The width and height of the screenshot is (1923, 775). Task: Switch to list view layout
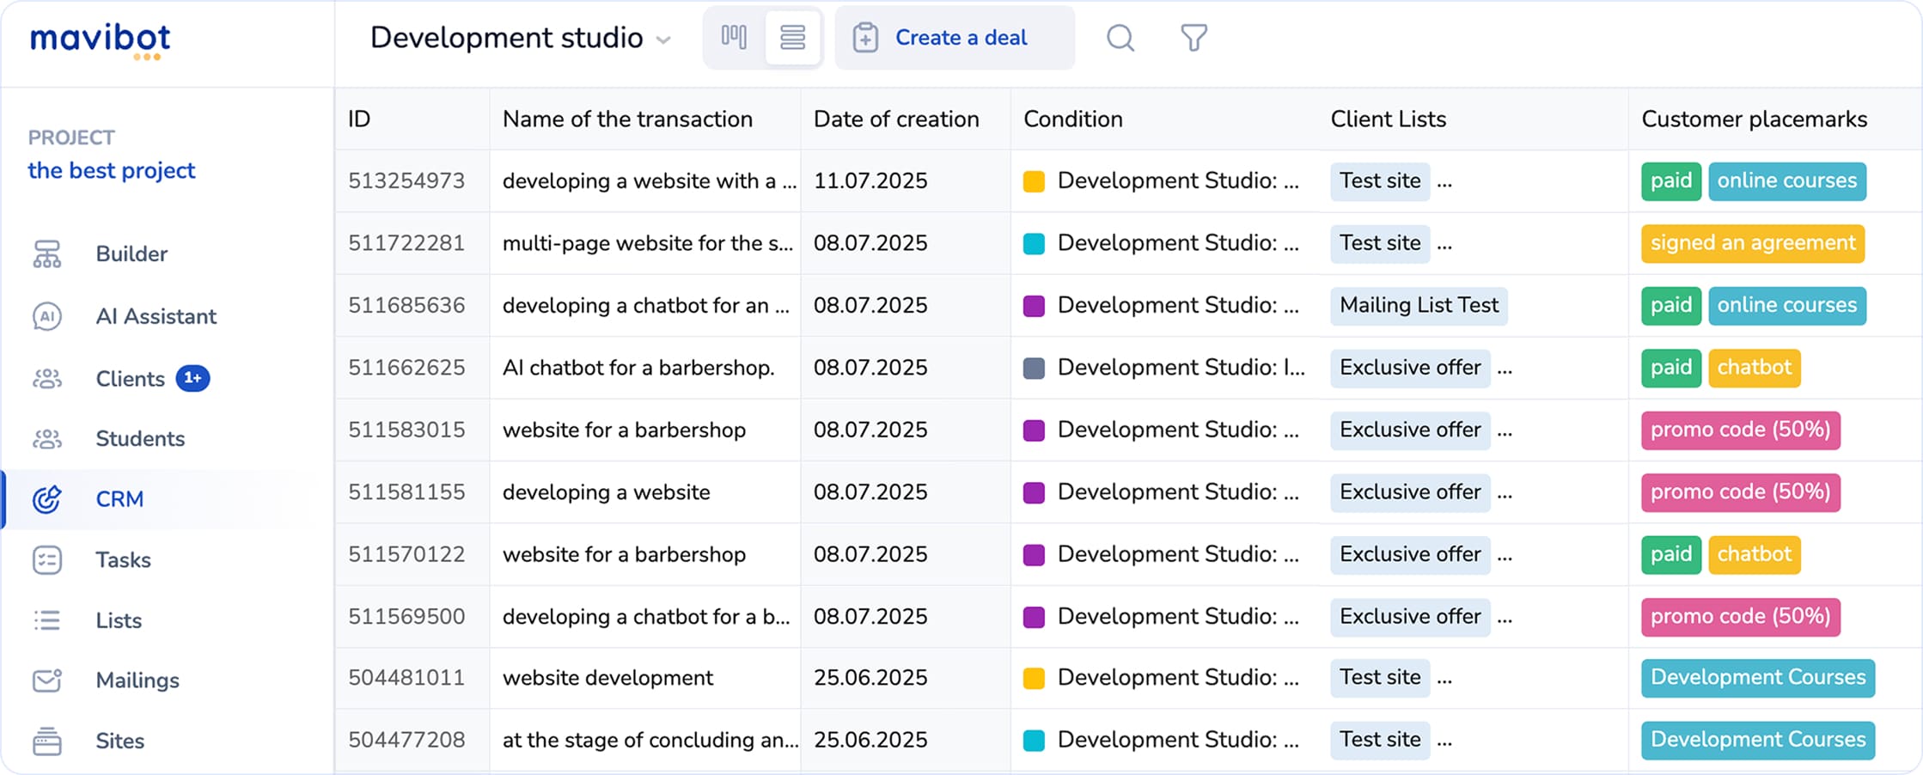click(792, 38)
